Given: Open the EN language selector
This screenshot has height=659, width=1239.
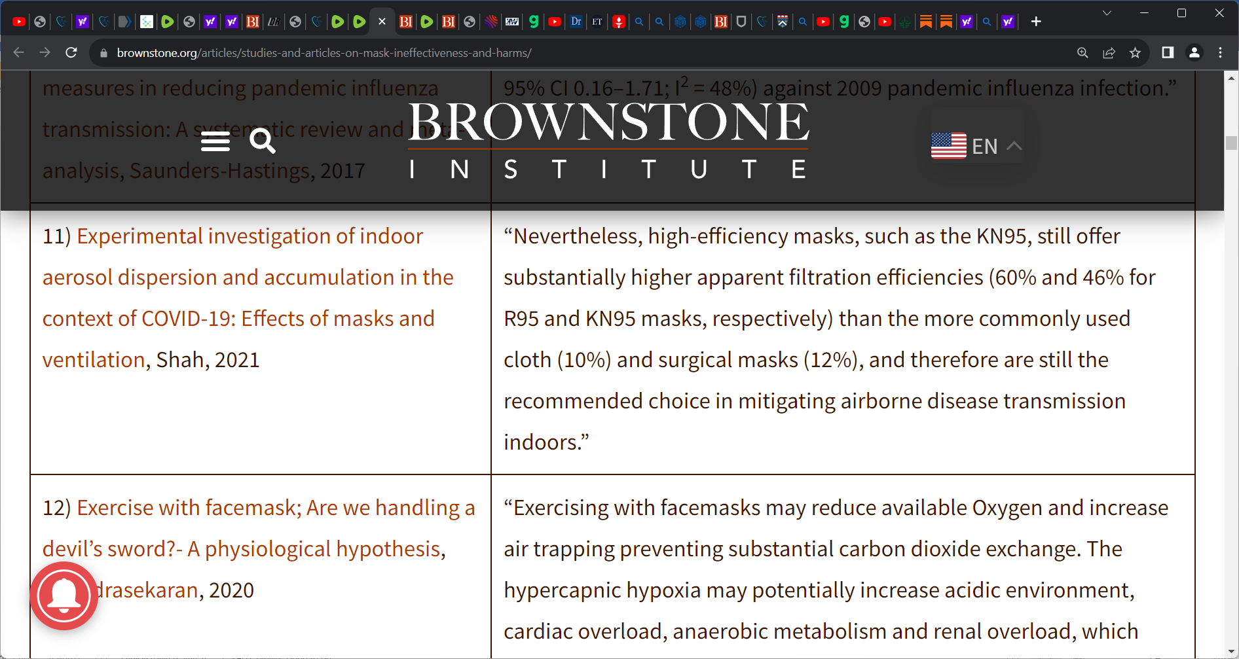Looking at the screenshot, I should tap(976, 146).
